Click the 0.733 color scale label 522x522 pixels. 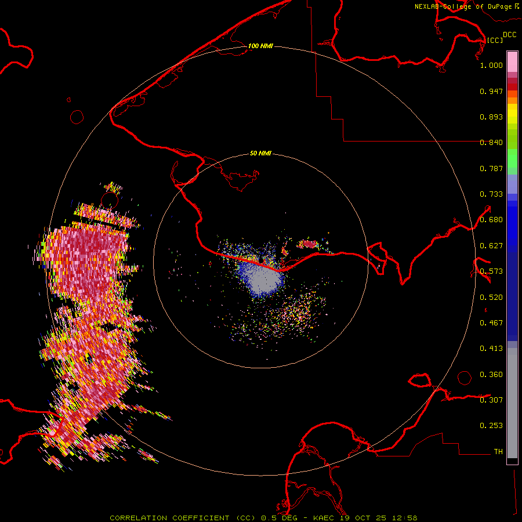pos(491,194)
